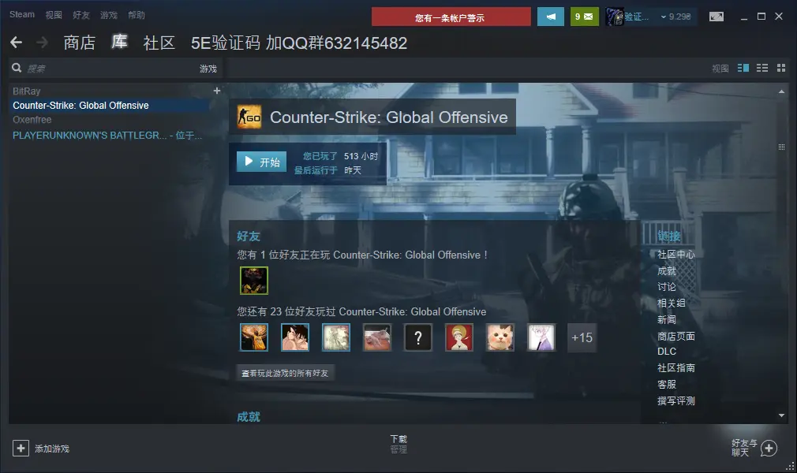The image size is (797, 473).
Task: Click the CS:GO game logo icon
Action: coord(249,117)
